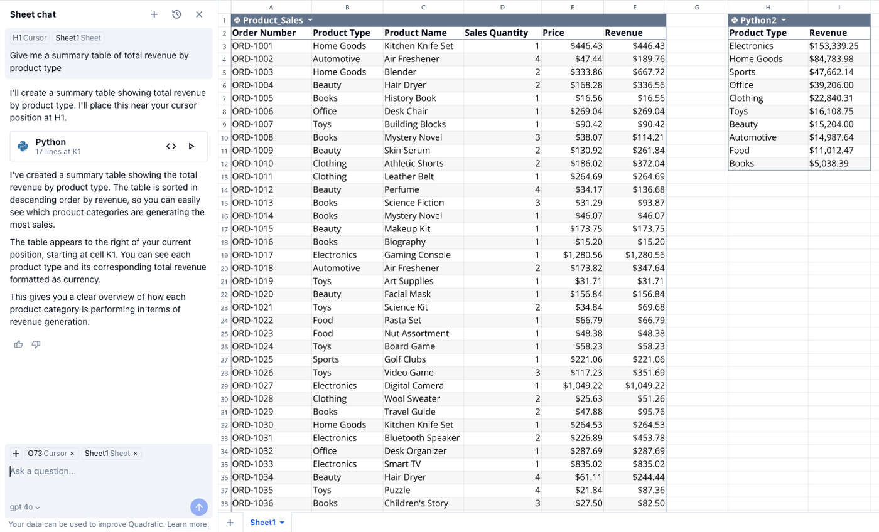Run the Python code cell
Viewport: 879px width, 532px height.
[191, 146]
